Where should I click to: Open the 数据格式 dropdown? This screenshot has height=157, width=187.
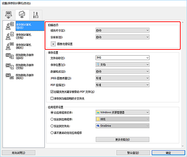122,71
